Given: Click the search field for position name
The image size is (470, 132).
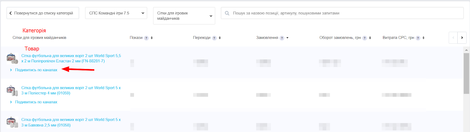Looking at the screenshot, I should (x=342, y=13).
